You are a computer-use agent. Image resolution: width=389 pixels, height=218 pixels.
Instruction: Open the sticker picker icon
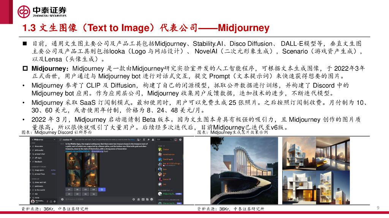click(x=147, y=199)
